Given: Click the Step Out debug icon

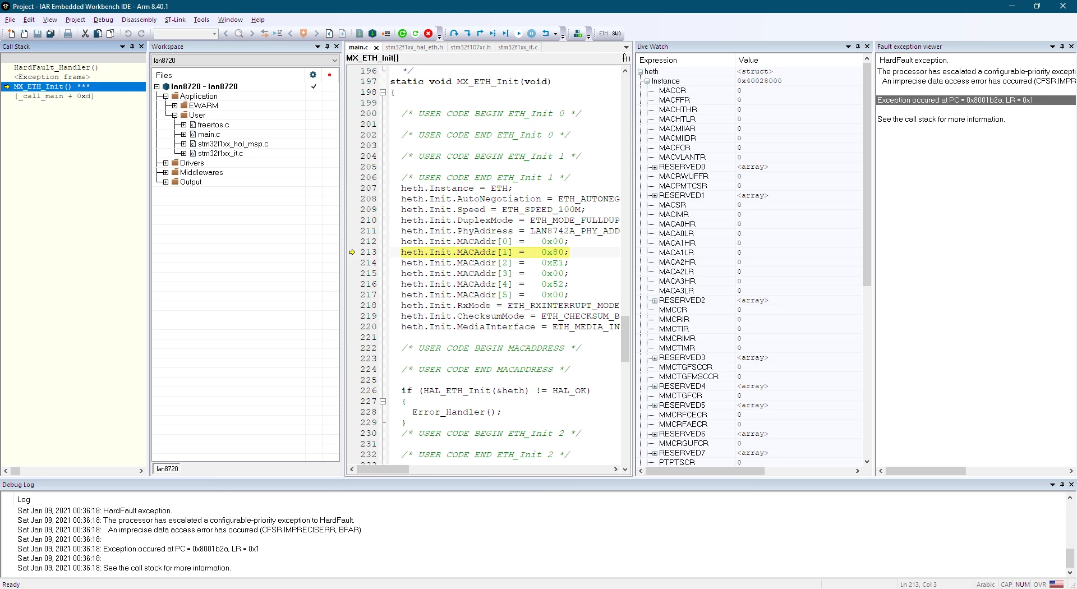Looking at the screenshot, I should click(480, 34).
